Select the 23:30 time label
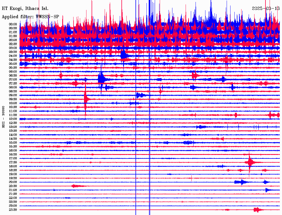 [x=13, y=210]
